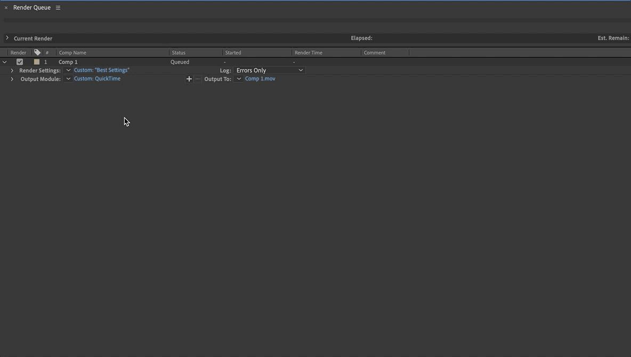Open the Output Module template dropdown arrow
This screenshot has width=631, height=357.
68,79
